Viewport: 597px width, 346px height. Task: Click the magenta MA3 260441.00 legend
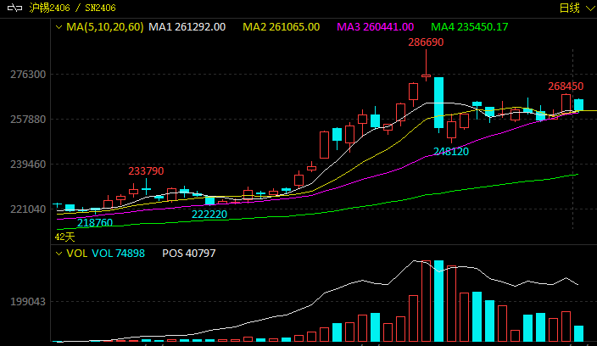click(376, 27)
